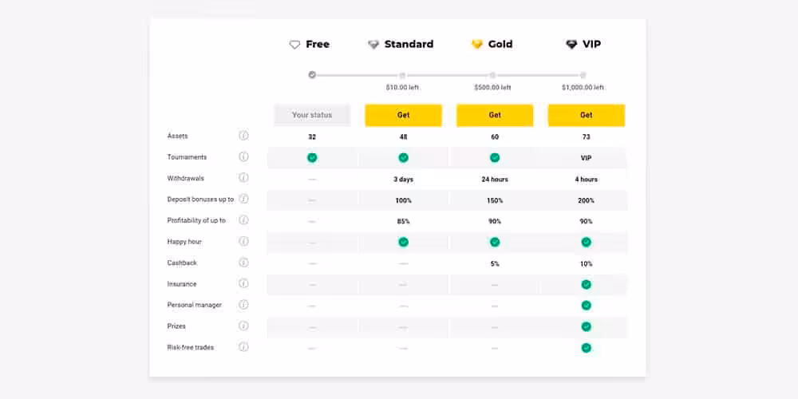This screenshot has height=399, width=798.
Task: Click the Standard Happy hour checkmark
Action: (x=403, y=242)
